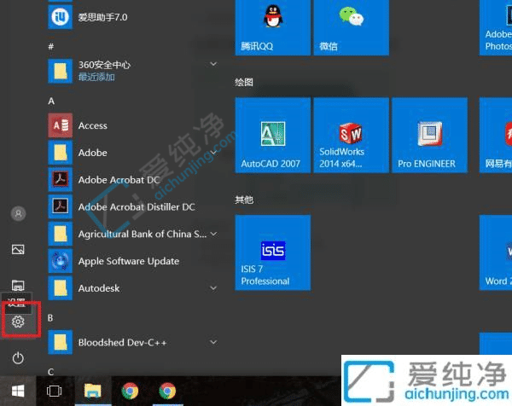512x406 pixels.
Task: Open File Explorer in the taskbar
Action: [93, 391]
